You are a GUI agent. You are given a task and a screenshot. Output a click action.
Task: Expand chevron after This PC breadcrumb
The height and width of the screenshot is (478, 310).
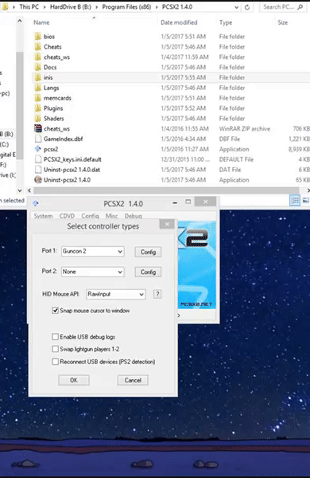[45, 7]
